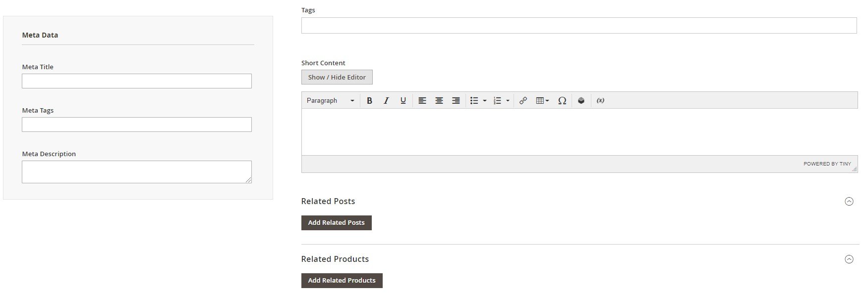The width and height of the screenshot is (863, 294).
Task: Underline the selected text
Action: (403, 100)
